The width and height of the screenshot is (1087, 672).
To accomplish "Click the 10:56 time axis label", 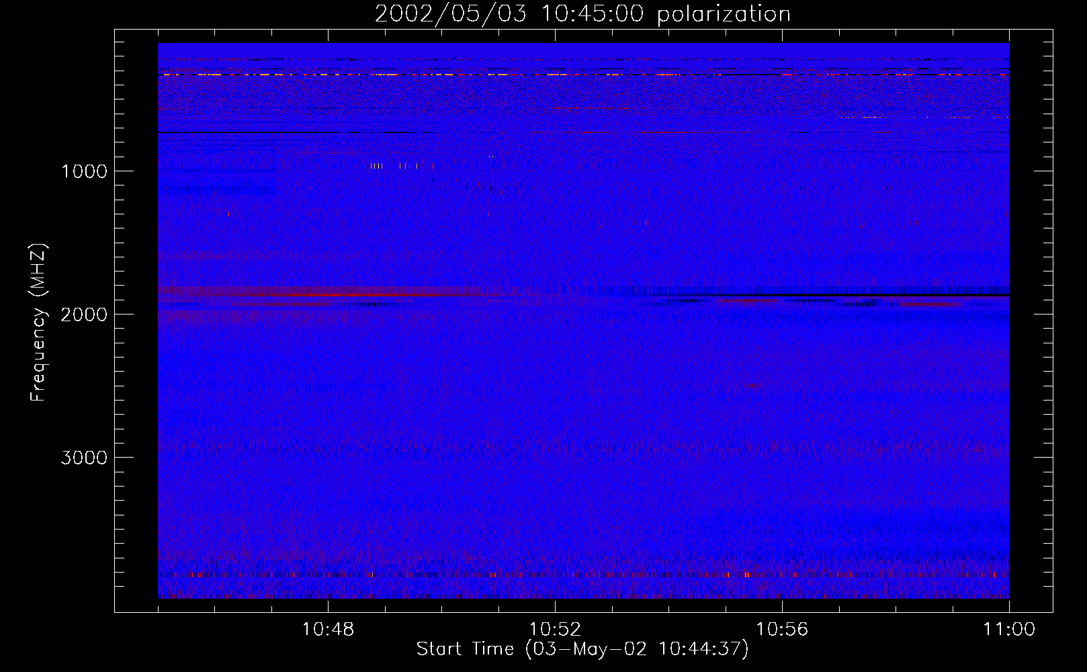I will tap(782, 630).
